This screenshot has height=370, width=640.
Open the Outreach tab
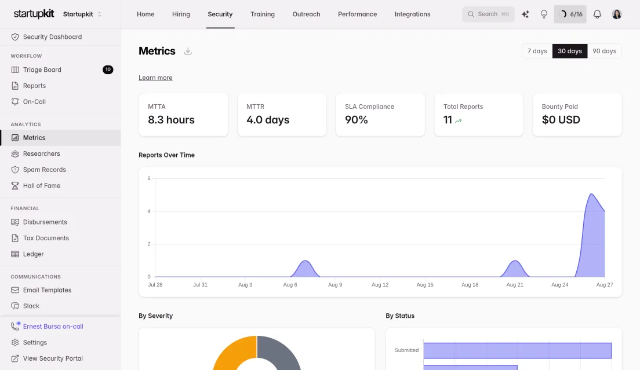[306, 14]
